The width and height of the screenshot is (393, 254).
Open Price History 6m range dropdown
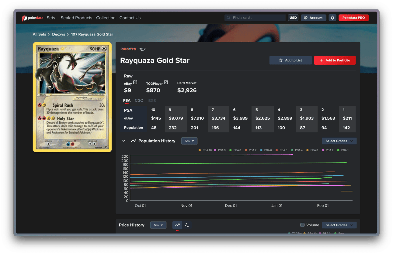[158, 225]
